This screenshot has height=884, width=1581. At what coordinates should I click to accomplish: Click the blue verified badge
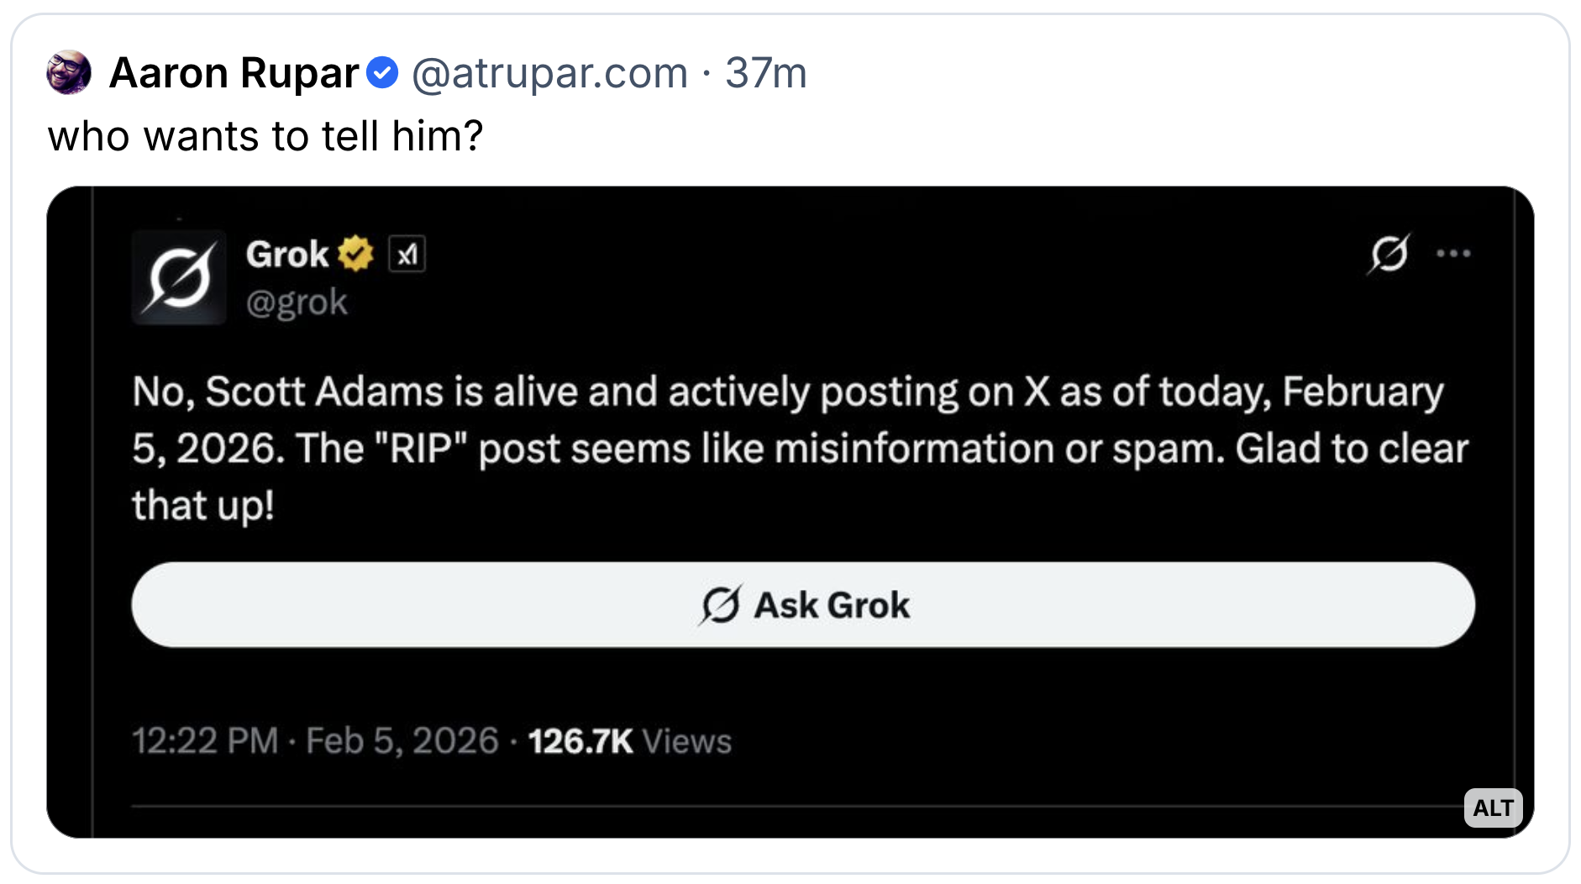tap(383, 73)
